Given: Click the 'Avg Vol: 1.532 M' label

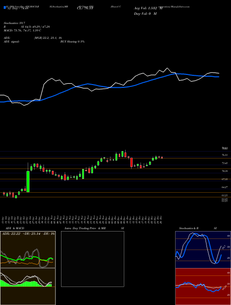Looking at the screenshot, I should tap(148, 8).
